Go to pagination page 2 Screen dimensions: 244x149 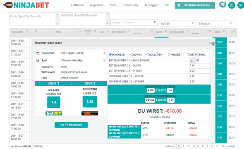184,146
